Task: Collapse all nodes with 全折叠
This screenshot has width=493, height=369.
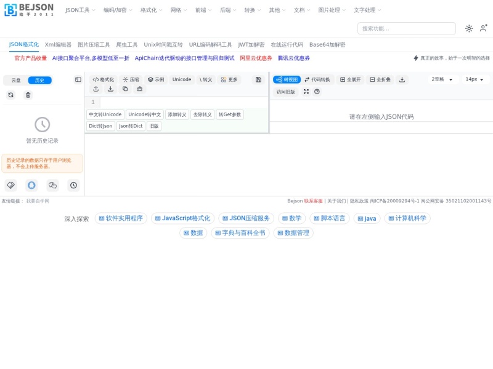Action: [x=380, y=80]
